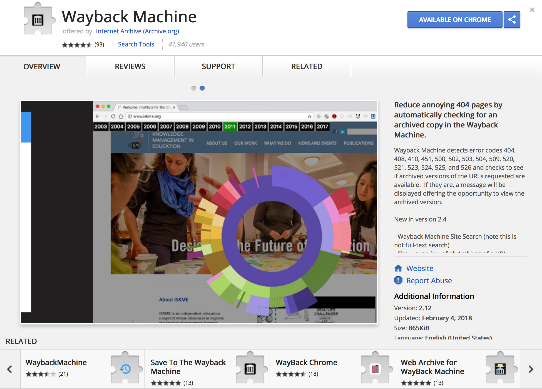Click the main extension screenshot preview
Image resolution: width=542 pixels, height=389 pixels.
(x=199, y=212)
